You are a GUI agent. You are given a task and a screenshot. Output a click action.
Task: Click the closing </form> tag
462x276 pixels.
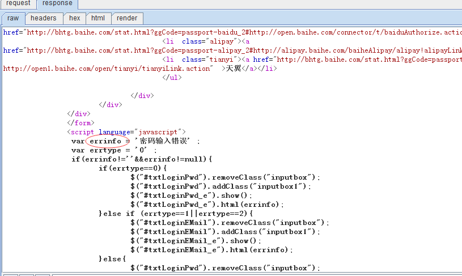pyautogui.click(x=80, y=123)
